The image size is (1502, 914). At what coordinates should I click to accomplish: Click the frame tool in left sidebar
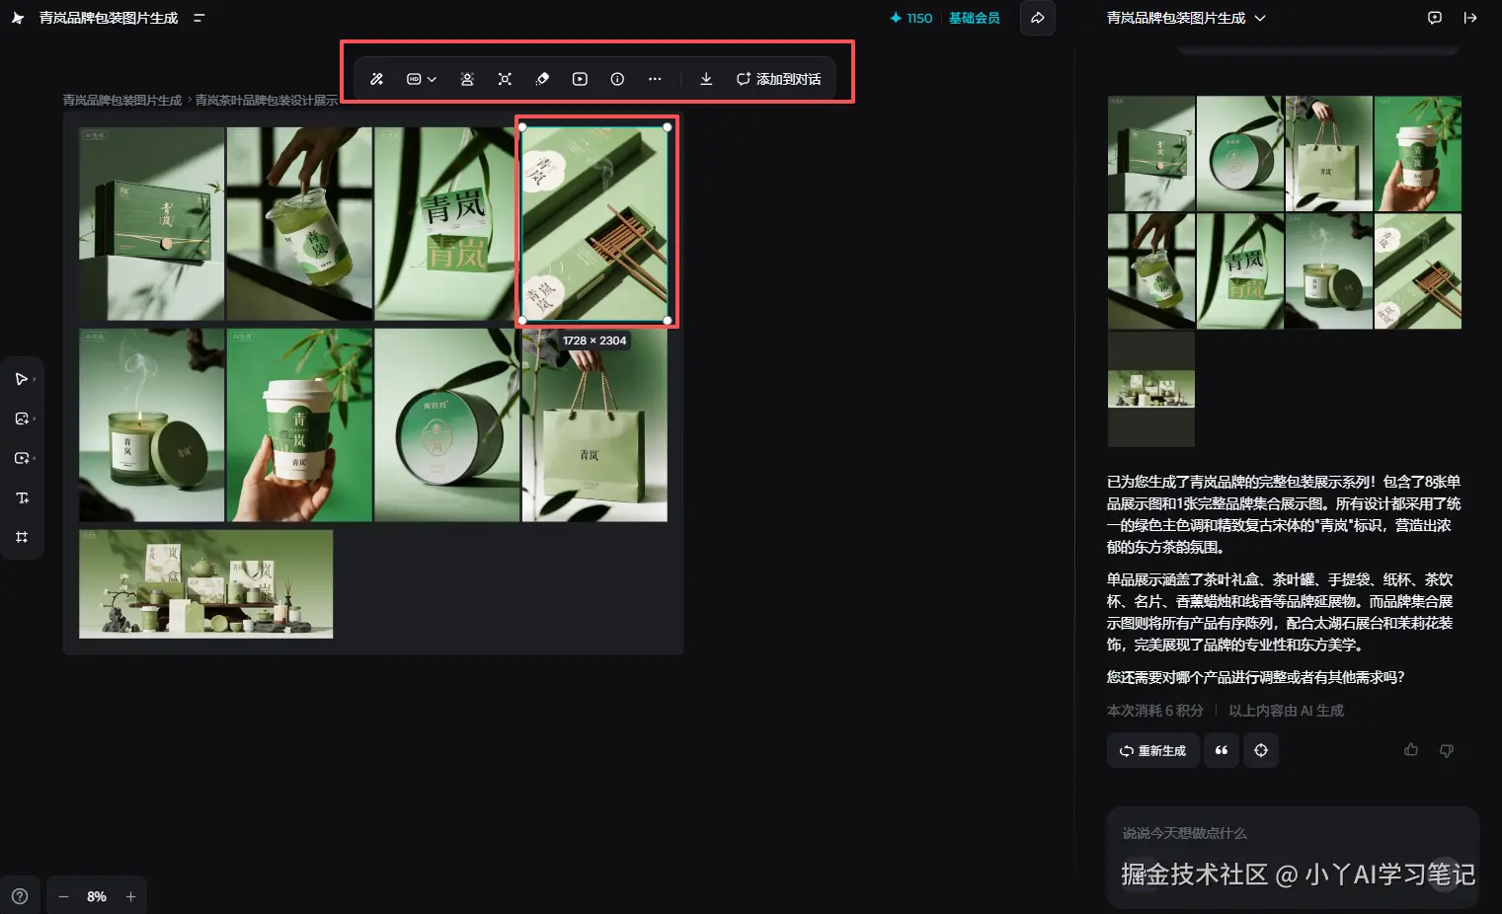[x=23, y=536]
